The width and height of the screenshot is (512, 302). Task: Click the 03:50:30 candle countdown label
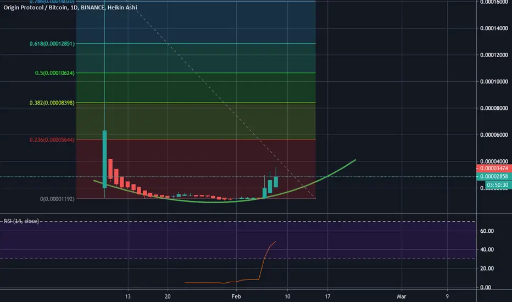click(497, 185)
